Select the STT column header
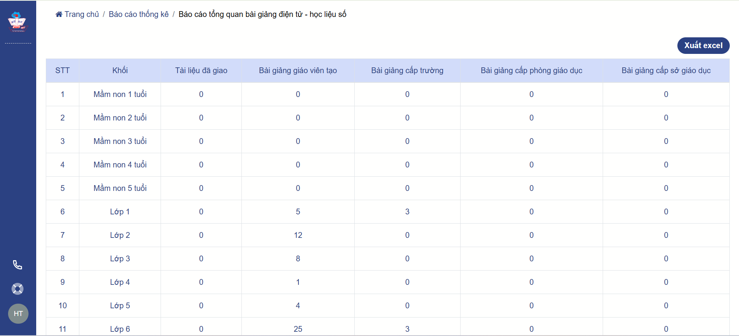Screen dimensions: 739x336 pyautogui.click(x=62, y=70)
